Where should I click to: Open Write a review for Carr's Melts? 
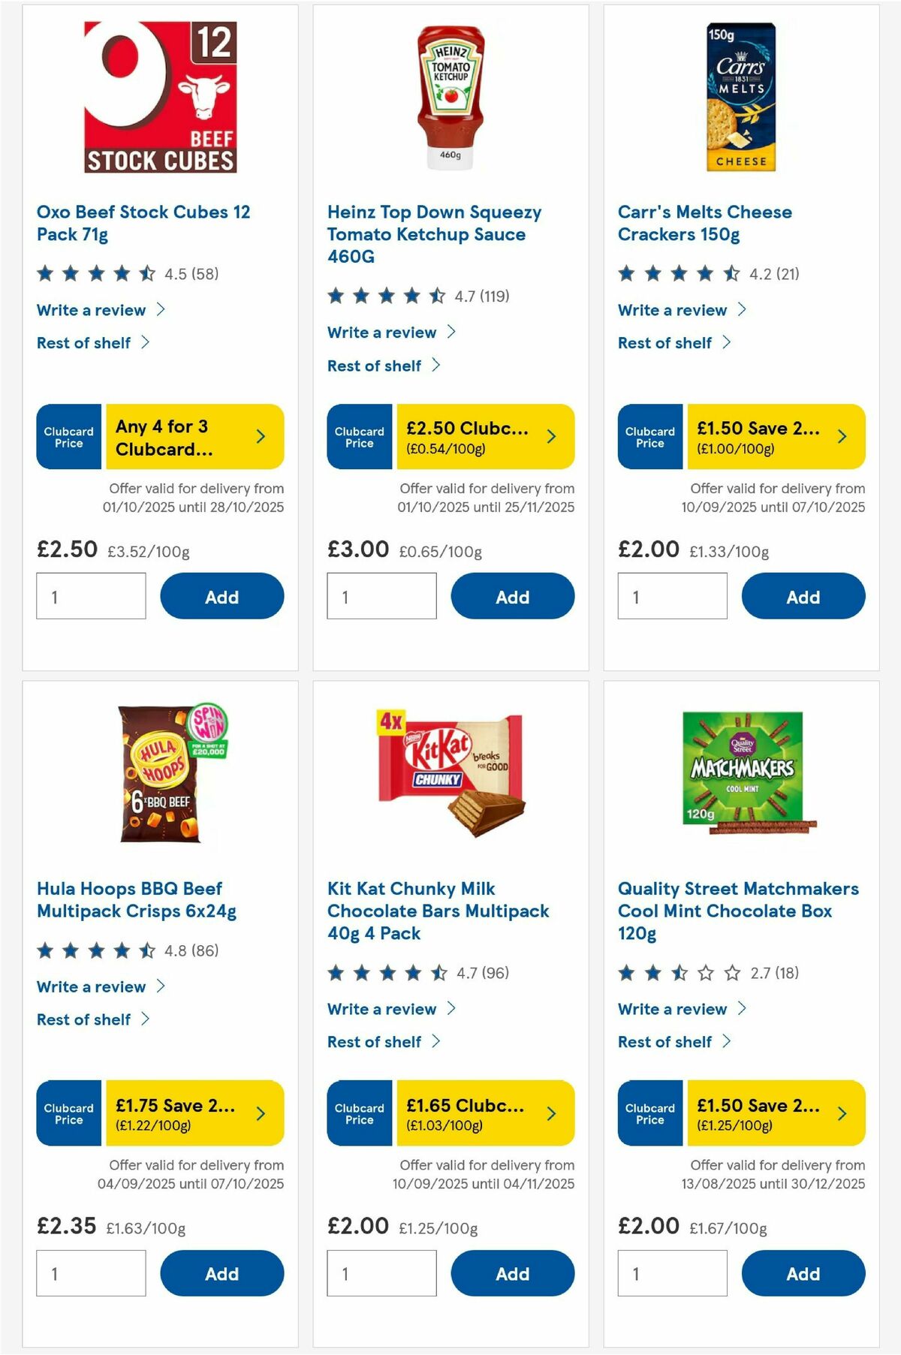pyautogui.click(x=680, y=310)
